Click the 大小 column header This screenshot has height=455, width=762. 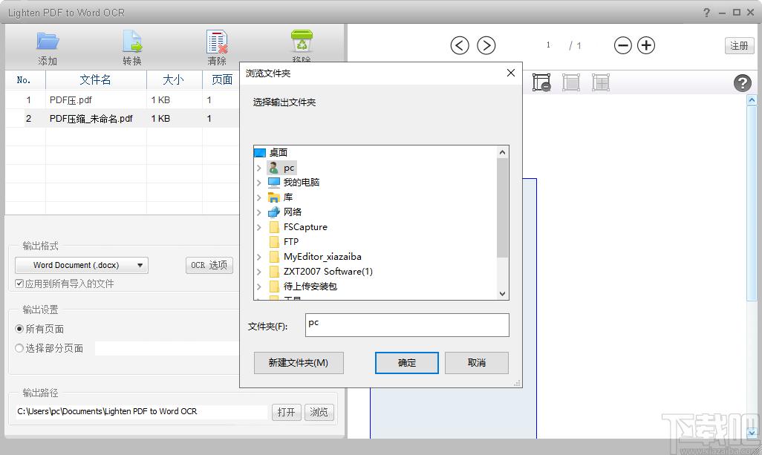[x=174, y=79]
